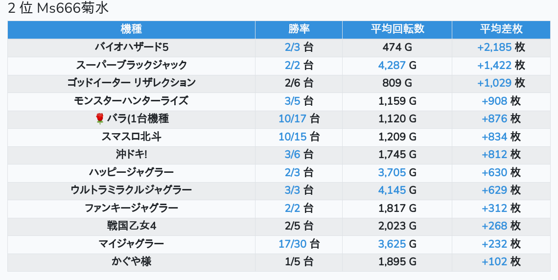Open モンスターハンターライズ machine row

tap(131, 101)
